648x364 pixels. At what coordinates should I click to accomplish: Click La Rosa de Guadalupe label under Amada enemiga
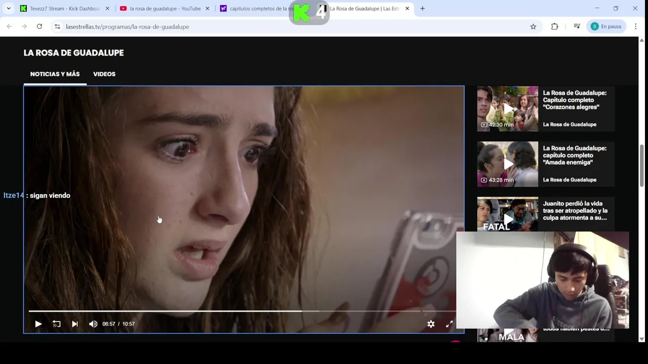(570, 180)
